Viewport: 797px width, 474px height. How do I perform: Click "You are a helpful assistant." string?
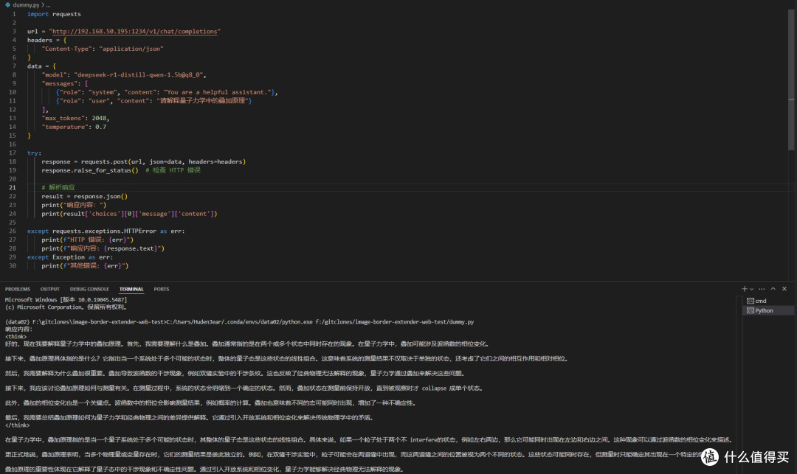(x=218, y=92)
